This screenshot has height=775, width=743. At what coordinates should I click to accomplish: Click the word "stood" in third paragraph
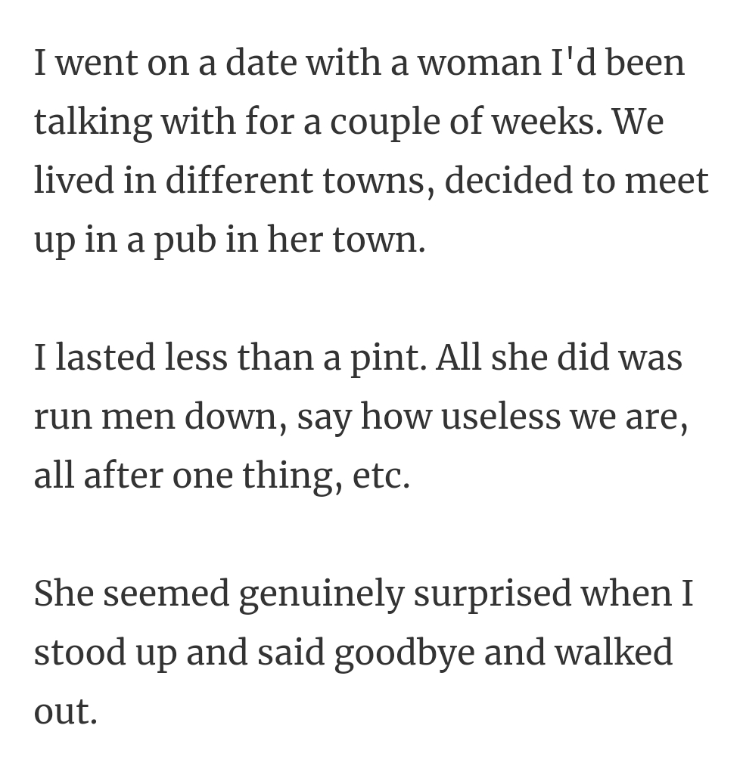click(79, 652)
